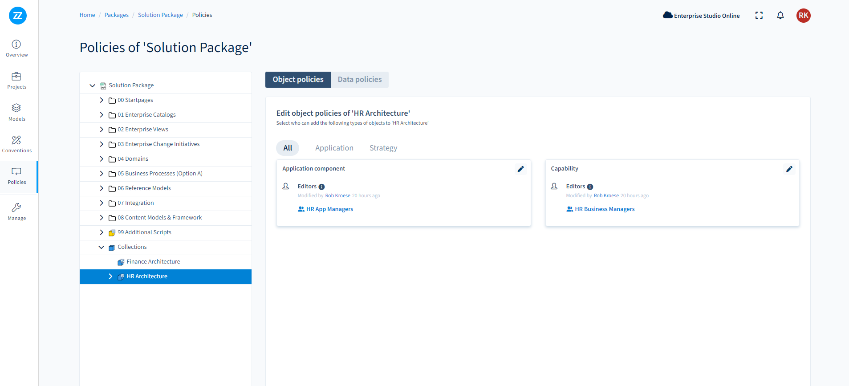This screenshot has width=849, height=386.
Task: Open Rob Kroese link in Application component card
Action: coord(337,196)
